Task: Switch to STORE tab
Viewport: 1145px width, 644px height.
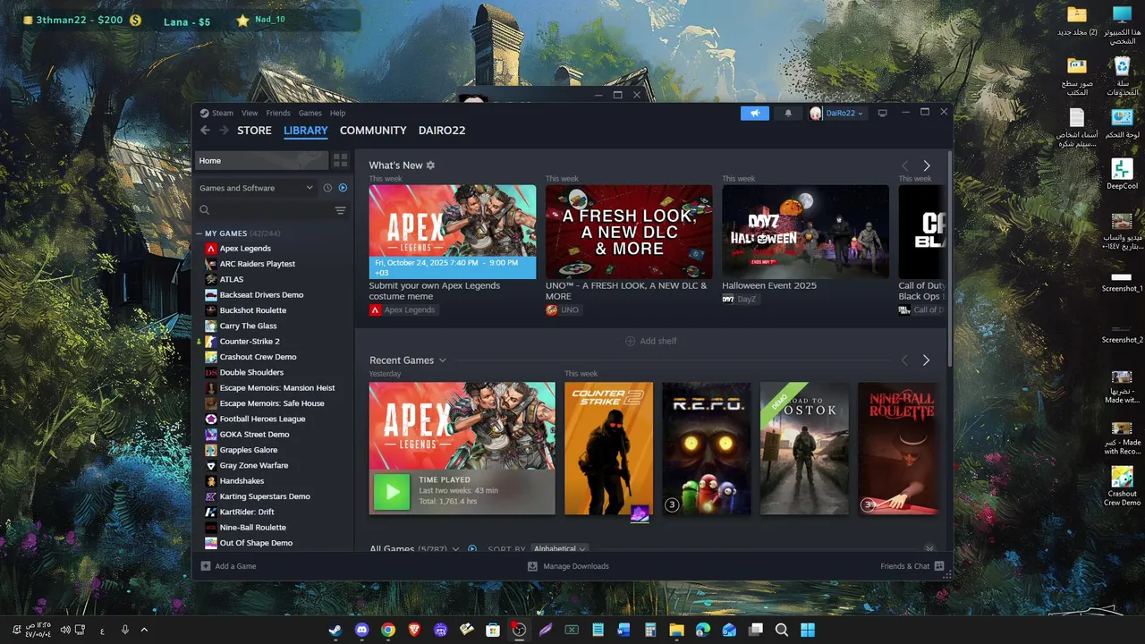Action: [x=254, y=131]
